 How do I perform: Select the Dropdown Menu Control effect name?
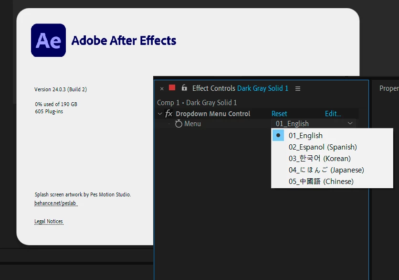pos(213,114)
